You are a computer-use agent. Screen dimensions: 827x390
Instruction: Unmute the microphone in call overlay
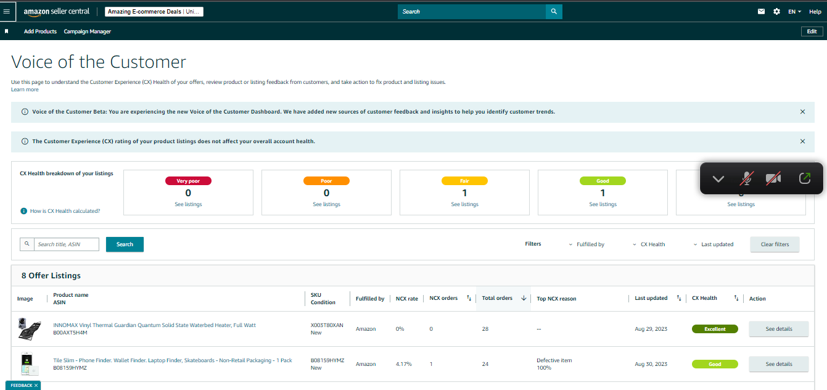[746, 178]
